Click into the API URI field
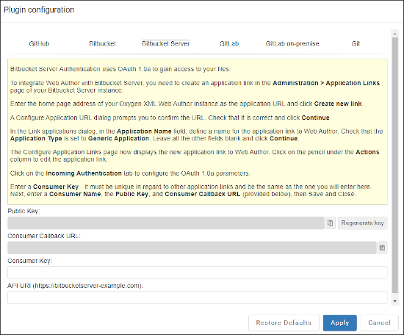The height and width of the screenshot is (335, 404). coord(198,298)
